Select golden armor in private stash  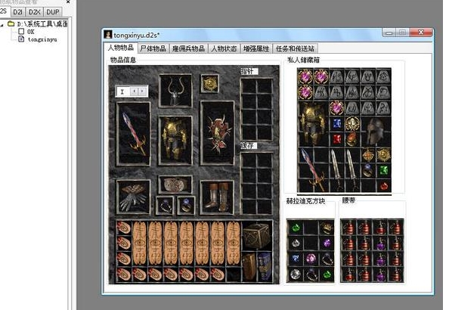(x=313, y=124)
